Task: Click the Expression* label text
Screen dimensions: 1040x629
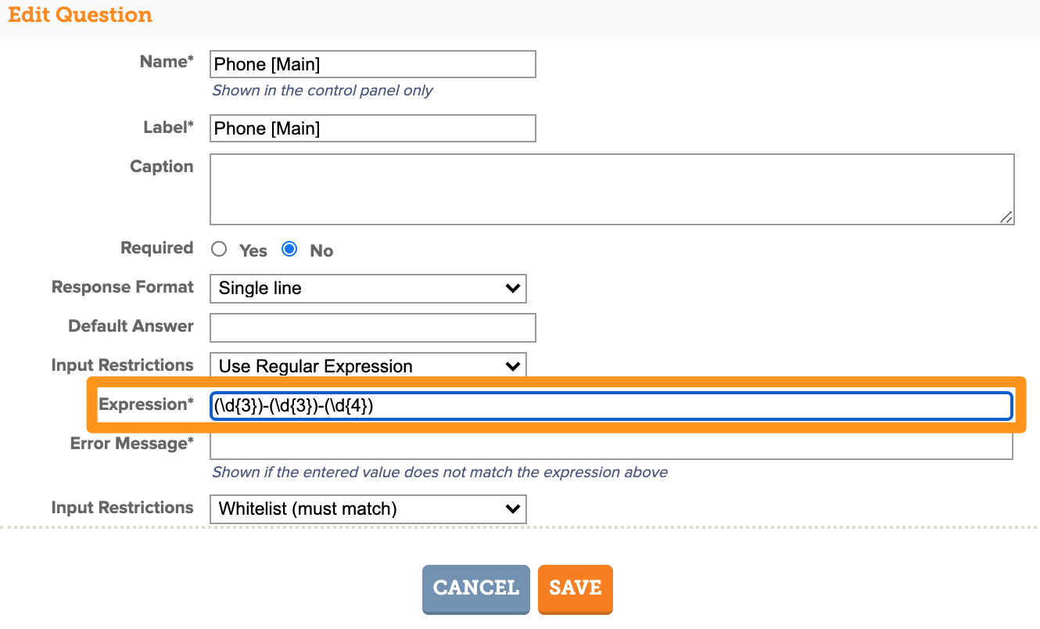Action: tap(146, 404)
